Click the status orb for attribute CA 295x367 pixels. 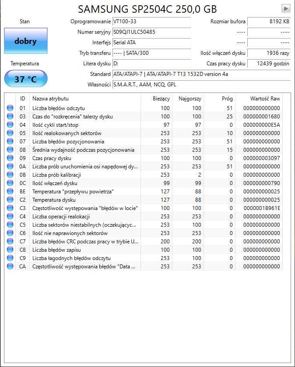10,266
